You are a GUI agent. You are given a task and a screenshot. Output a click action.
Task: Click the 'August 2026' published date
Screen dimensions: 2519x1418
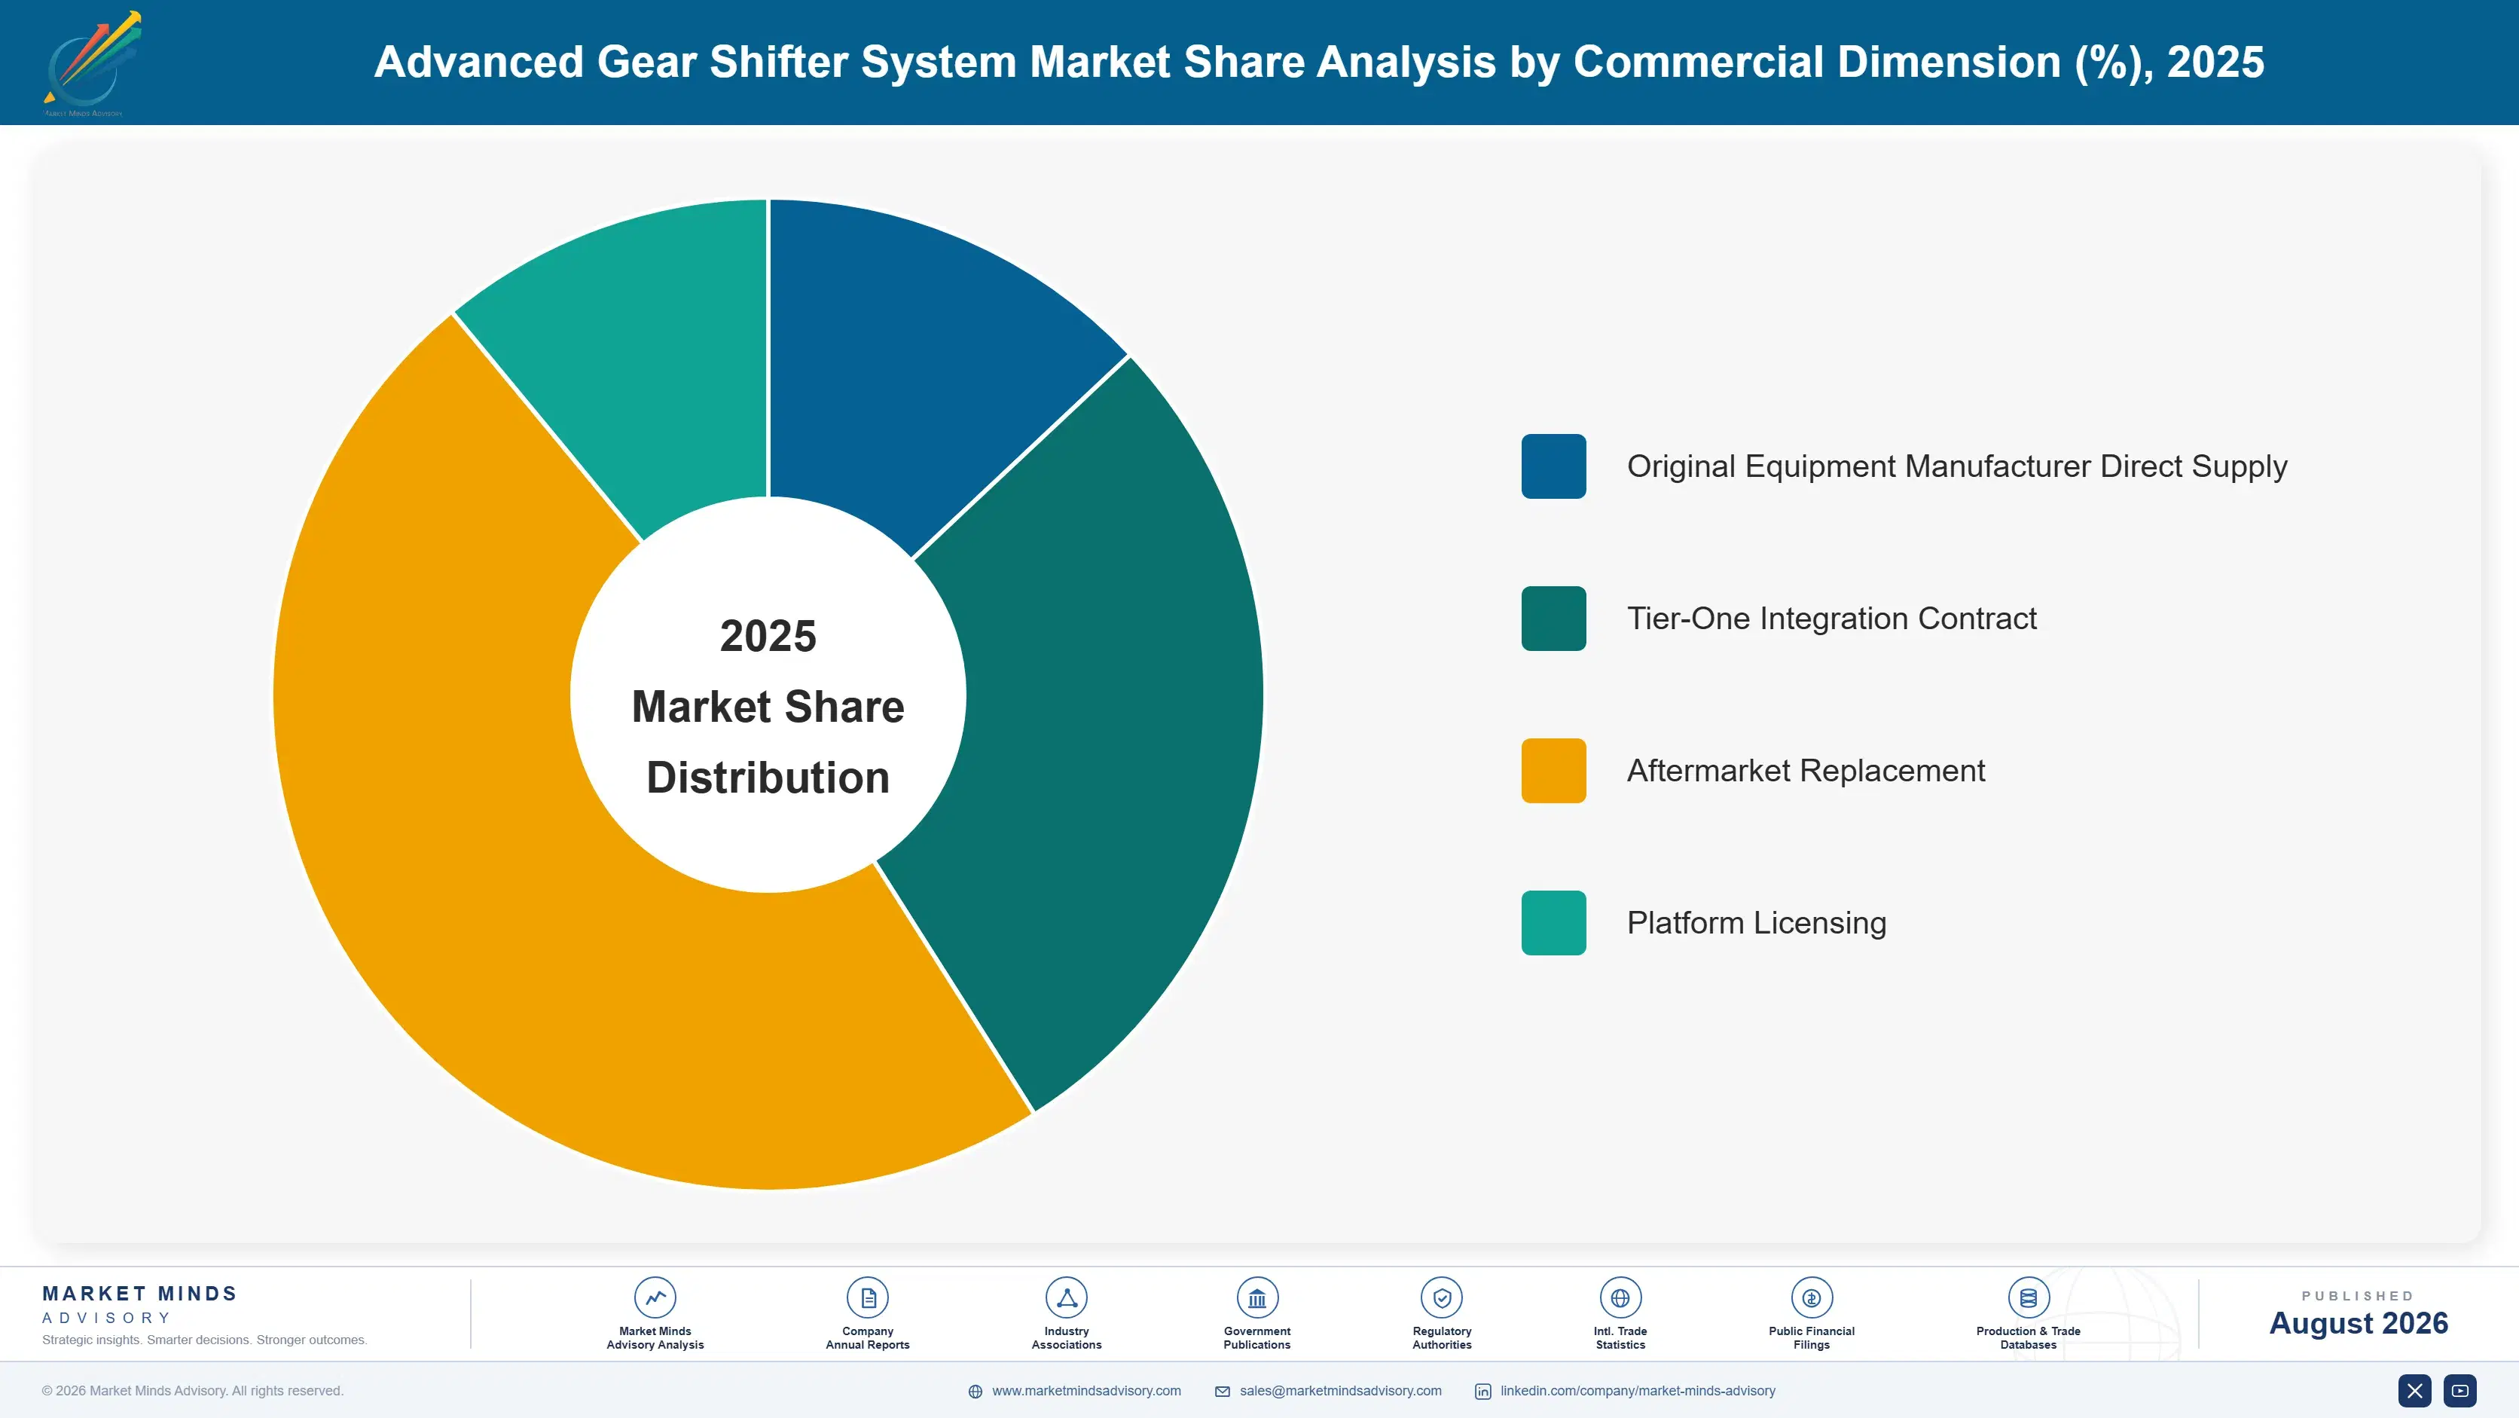pos(2358,1323)
